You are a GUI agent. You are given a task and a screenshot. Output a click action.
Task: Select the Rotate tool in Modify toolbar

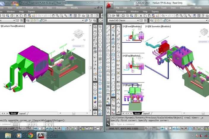coord(113,51)
